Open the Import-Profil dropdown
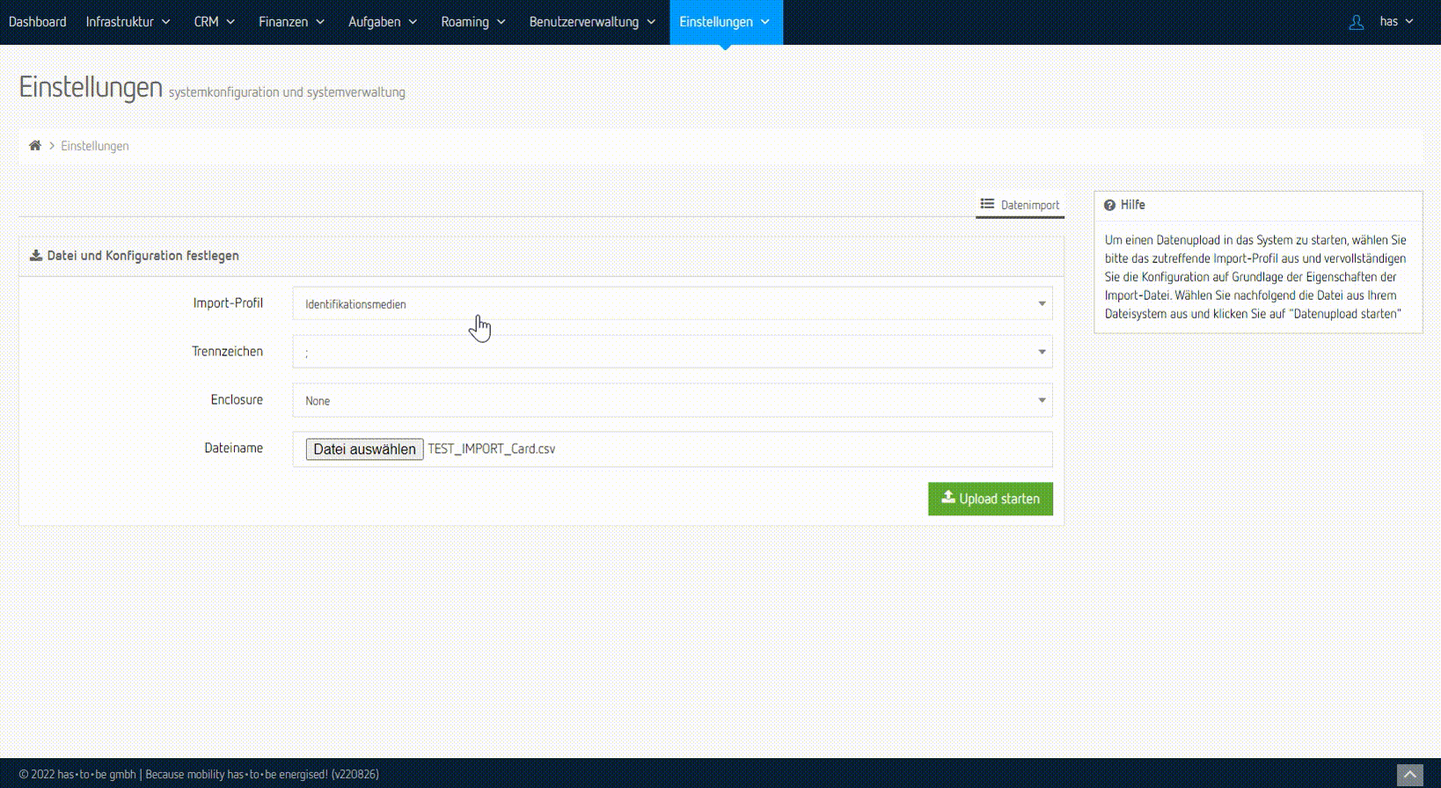 coord(672,303)
